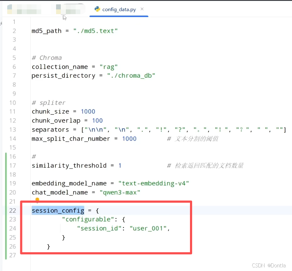Click the persist_directory variable
Image resolution: width=292 pixels, height=271 pixels.
63,76
